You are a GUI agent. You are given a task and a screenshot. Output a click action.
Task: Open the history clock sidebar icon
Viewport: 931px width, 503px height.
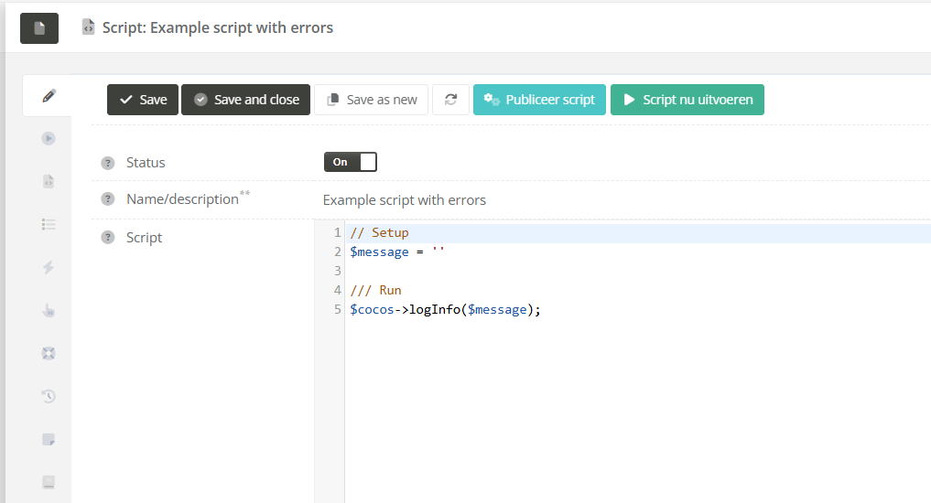pyautogui.click(x=49, y=396)
